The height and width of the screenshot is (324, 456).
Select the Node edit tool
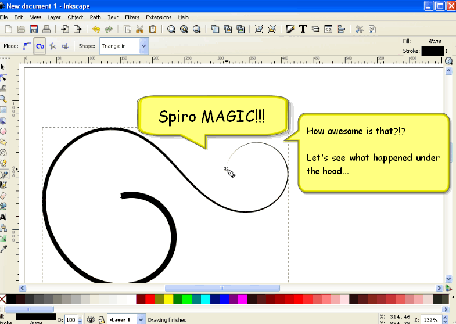click(x=3, y=78)
